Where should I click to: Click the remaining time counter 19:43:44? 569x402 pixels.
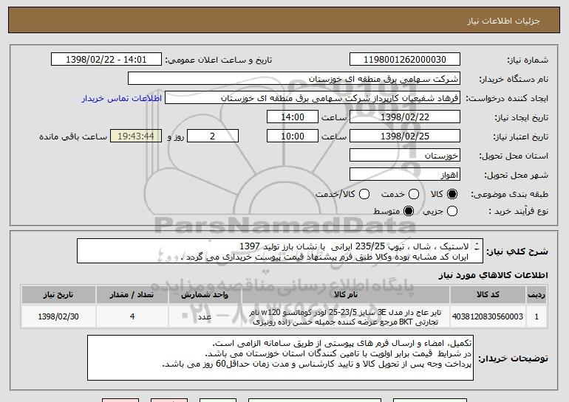pyautogui.click(x=136, y=136)
